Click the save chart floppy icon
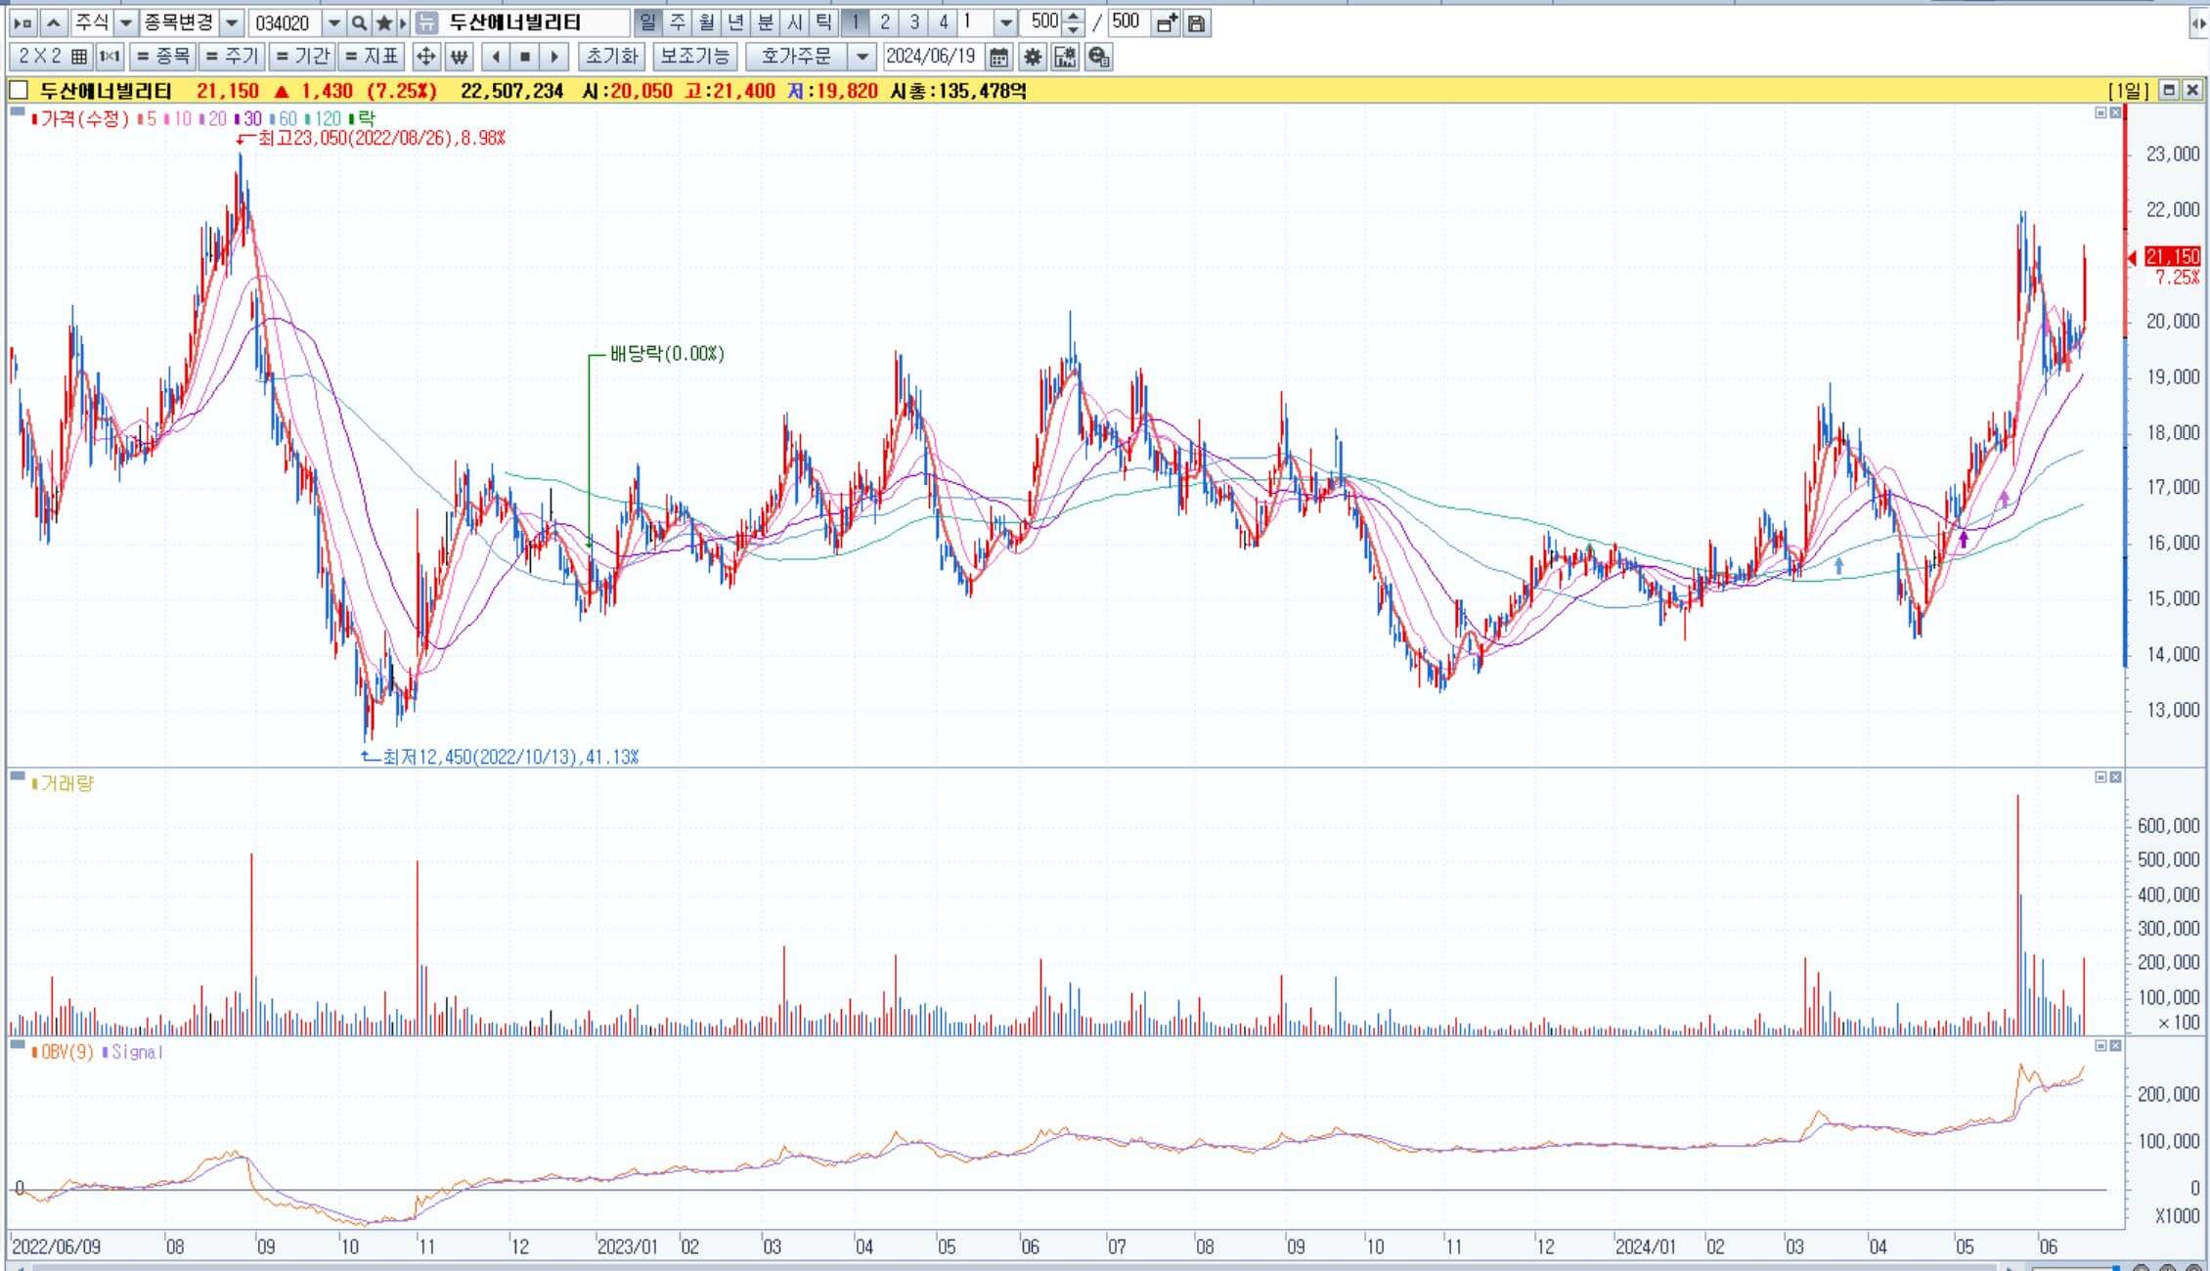 [1196, 22]
